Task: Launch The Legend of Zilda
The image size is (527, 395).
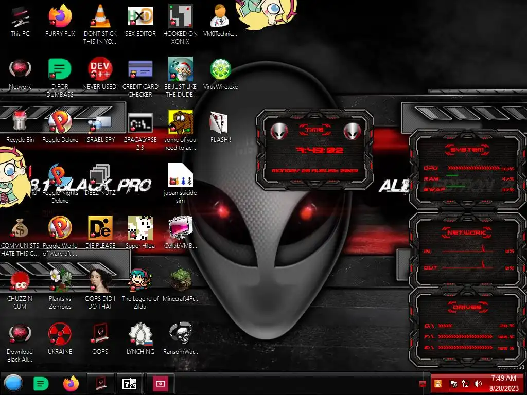Action: click(x=140, y=290)
